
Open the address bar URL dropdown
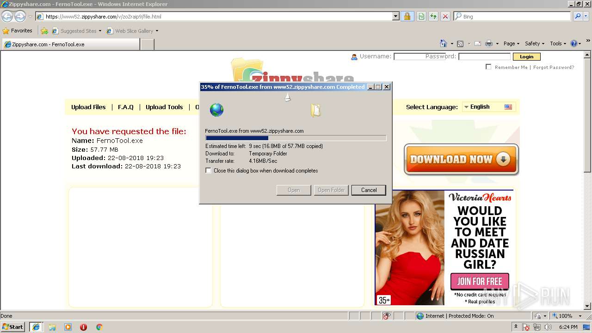(x=396, y=16)
